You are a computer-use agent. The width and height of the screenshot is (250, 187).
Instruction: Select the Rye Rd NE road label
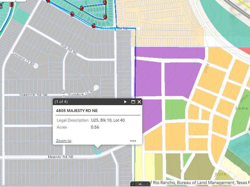click(x=69, y=49)
